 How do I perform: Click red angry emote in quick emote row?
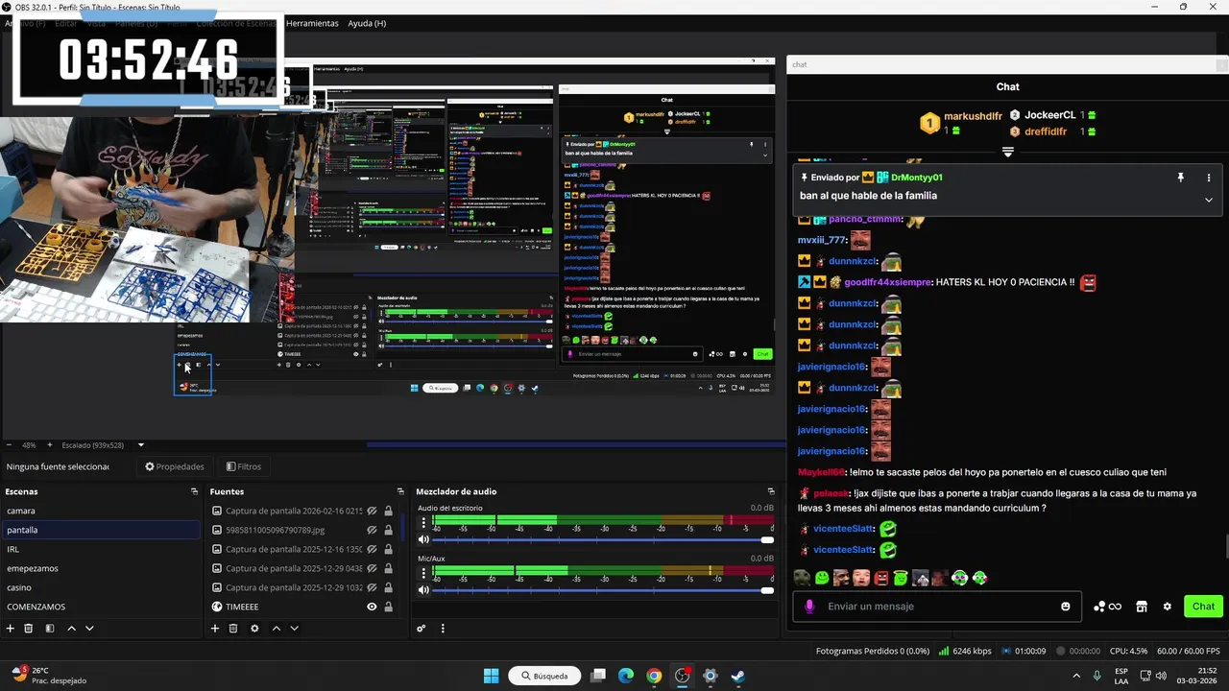tap(881, 578)
